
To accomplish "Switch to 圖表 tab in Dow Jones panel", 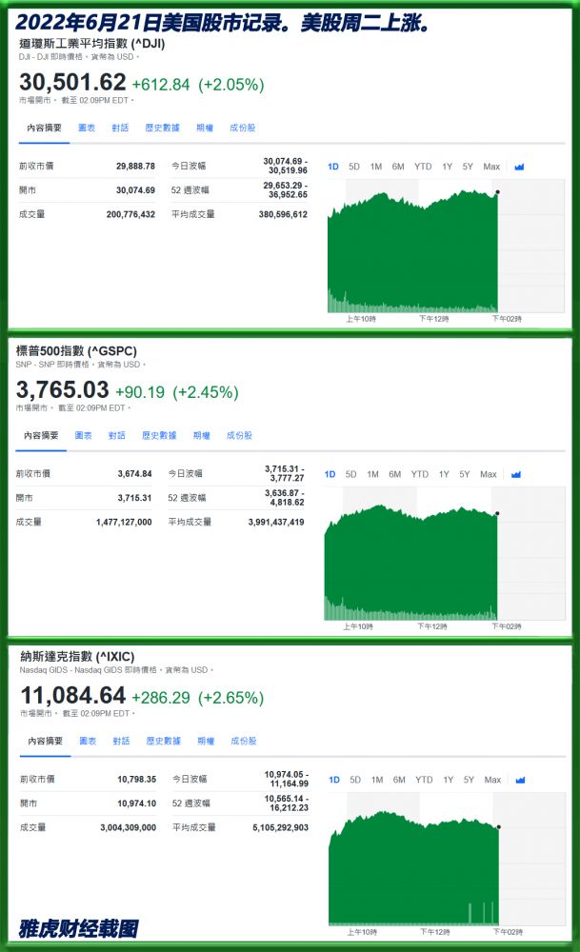I will tap(87, 128).
